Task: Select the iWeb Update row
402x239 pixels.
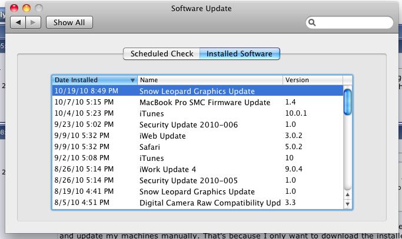Action: tap(198, 136)
